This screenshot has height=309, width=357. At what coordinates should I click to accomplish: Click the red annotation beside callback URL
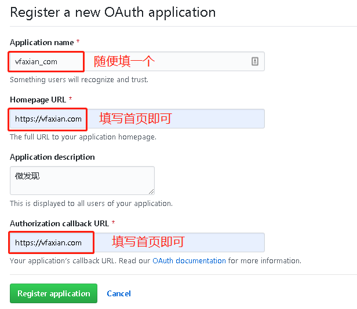point(148,241)
